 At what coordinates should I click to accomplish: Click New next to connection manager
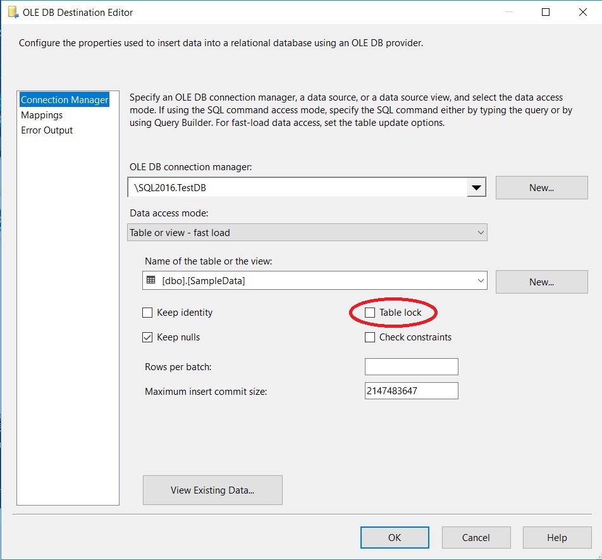tap(541, 188)
